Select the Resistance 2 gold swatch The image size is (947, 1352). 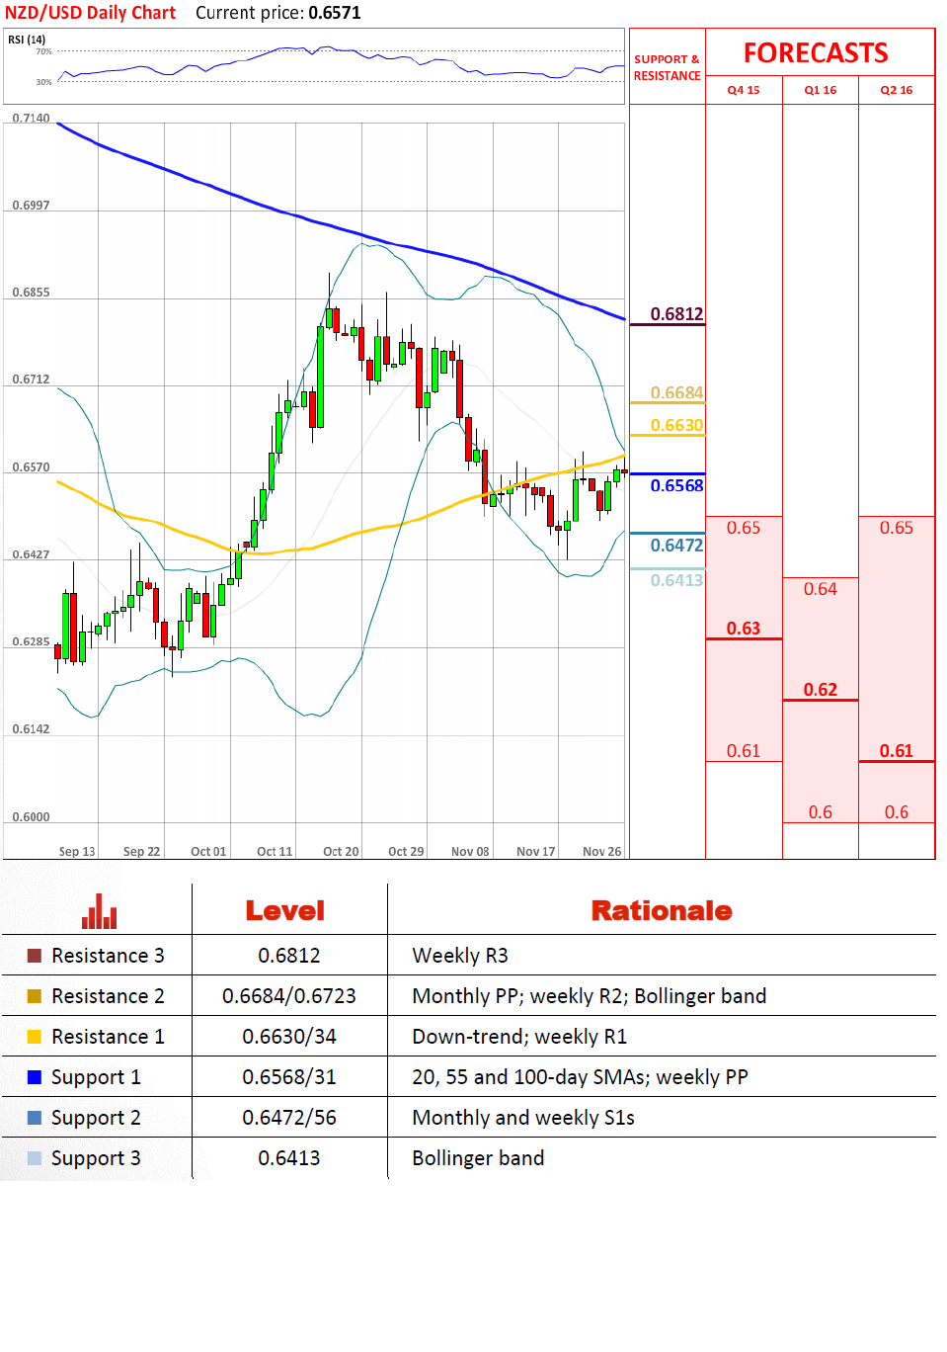point(35,996)
